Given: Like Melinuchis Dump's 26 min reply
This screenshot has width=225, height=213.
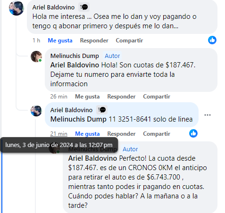Looking at the screenshot, I should [x=87, y=97].
